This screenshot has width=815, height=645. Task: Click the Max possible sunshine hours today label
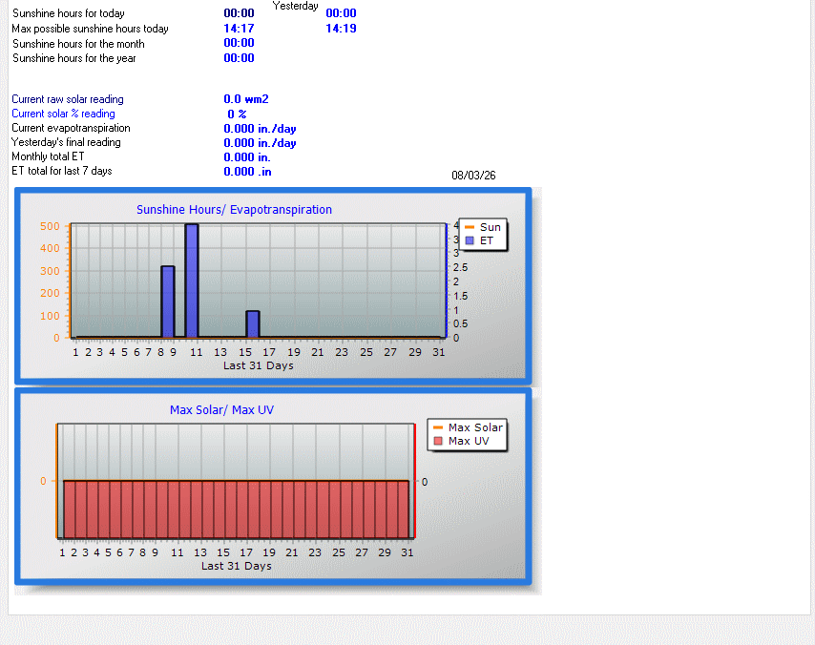[x=90, y=29]
